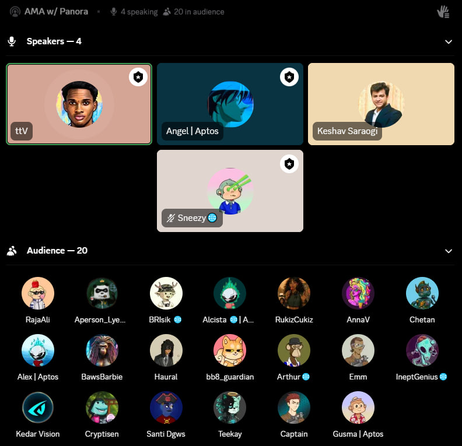462x446 pixels.
Task: Click the people icon in Audience header
Action: [12, 251]
